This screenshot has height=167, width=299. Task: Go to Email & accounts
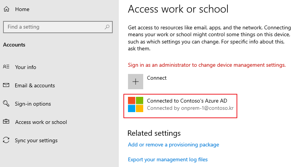tap(35, 85)
